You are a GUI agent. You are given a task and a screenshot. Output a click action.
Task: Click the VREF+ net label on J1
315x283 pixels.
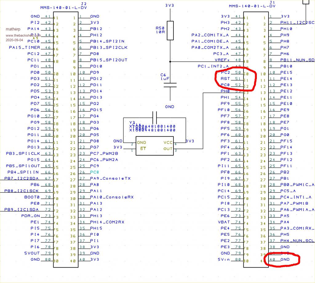[222, 60]
